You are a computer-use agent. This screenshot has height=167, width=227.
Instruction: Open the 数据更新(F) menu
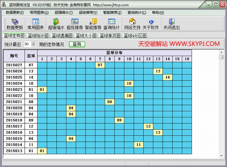tap(15, 12)
